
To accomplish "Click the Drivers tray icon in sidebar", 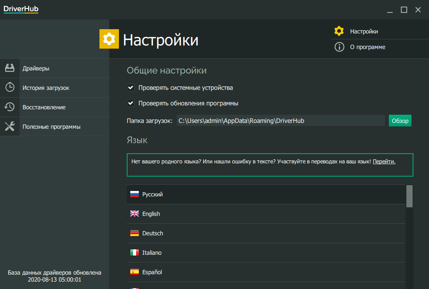I will [10, 68].
